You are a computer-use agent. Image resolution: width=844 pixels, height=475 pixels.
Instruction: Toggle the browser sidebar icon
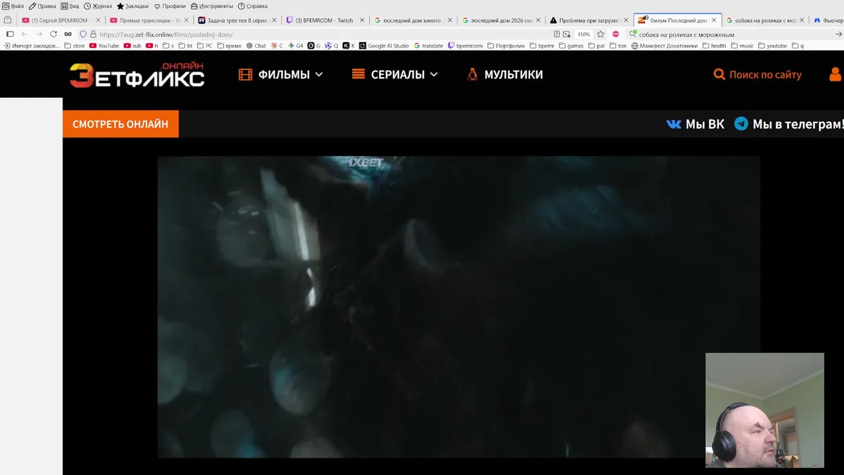[x=10, y=34]
